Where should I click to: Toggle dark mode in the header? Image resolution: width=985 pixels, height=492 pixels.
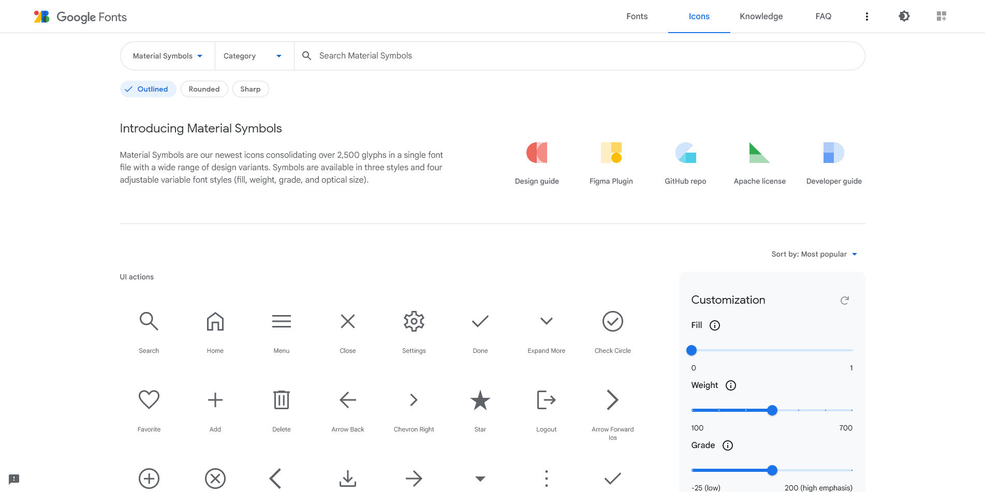904,16
